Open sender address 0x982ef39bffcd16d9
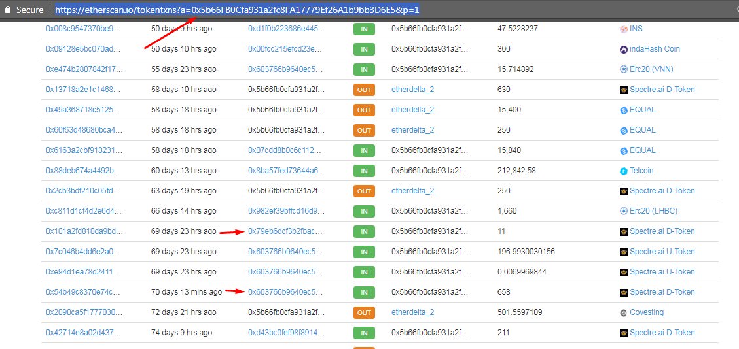The width and height of the screenshot is (739, 349). [x=287, y=211]
